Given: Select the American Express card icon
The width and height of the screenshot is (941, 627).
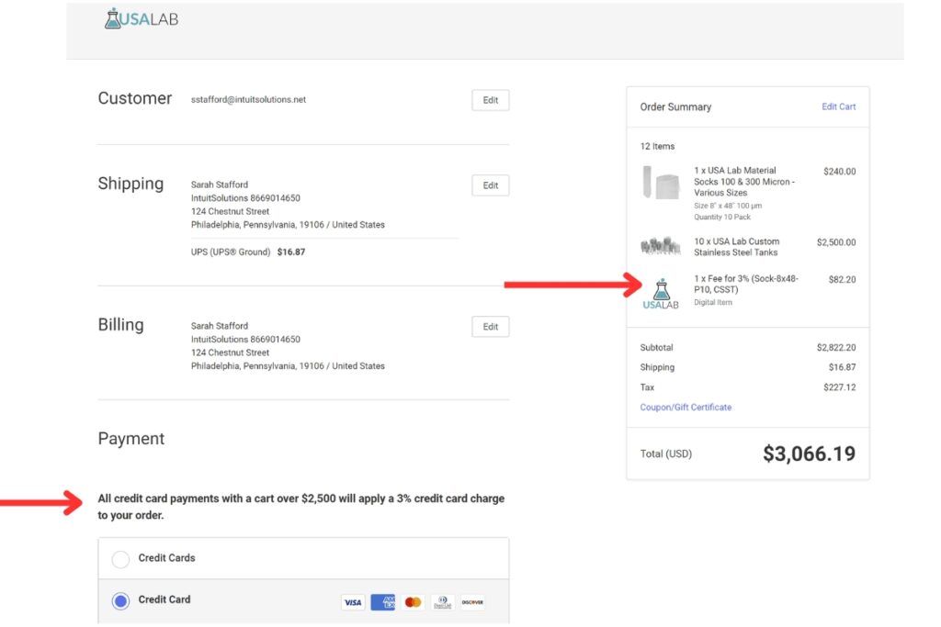Looking at the screenshot, I should click(x=382, y=602).
